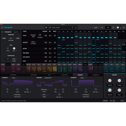Open Random 2 Sample & Hold dropdown
The image size is (126, 126).
pyautogui.click(x=48, y=78)
